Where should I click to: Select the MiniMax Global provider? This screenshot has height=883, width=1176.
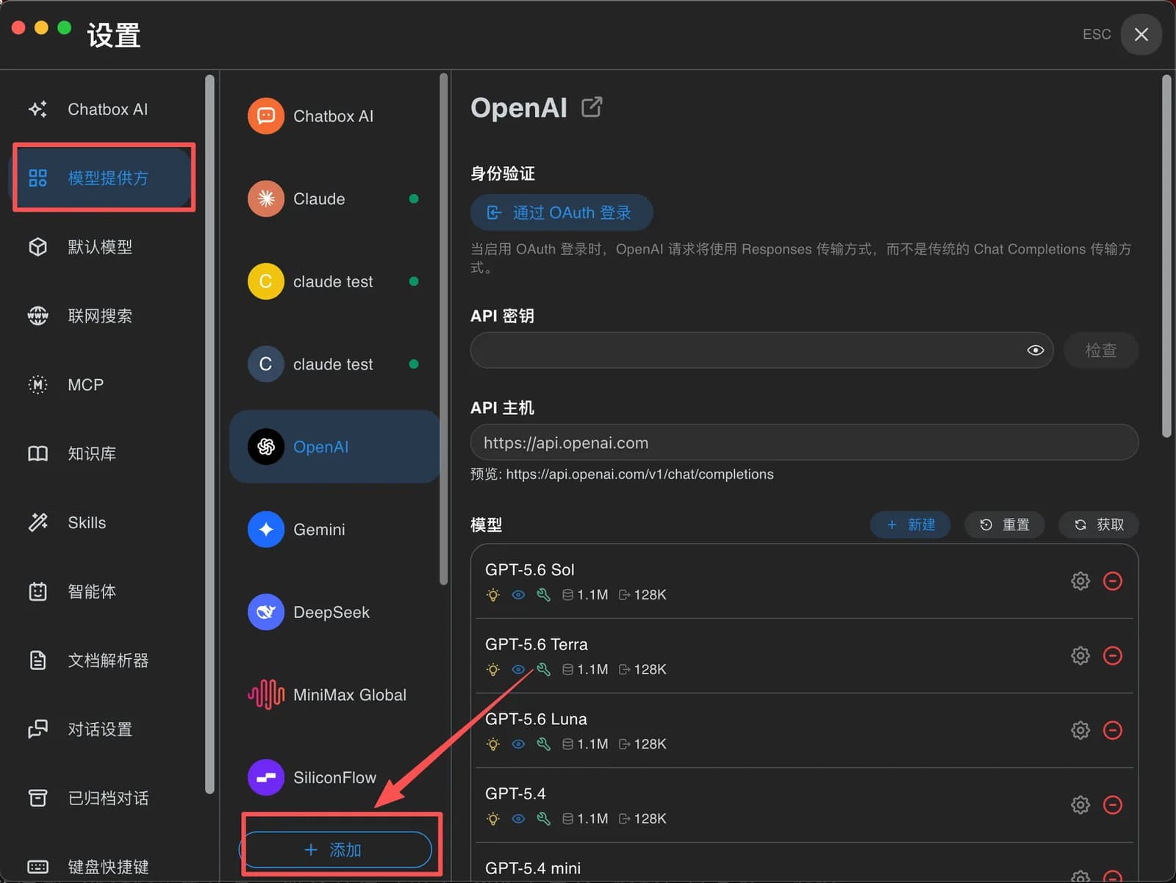tap(334, 695)
